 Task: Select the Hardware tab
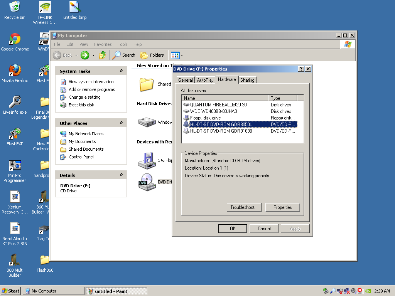point(227,79)
